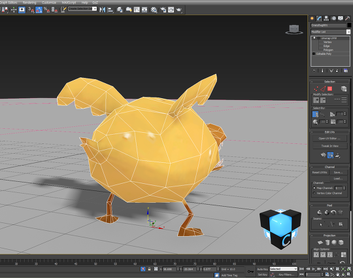Click the object name field

click(x=328, y=26)
